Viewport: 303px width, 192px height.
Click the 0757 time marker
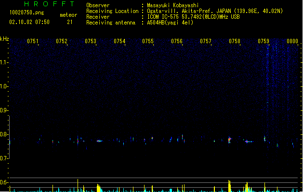click(x=206, y=41)
